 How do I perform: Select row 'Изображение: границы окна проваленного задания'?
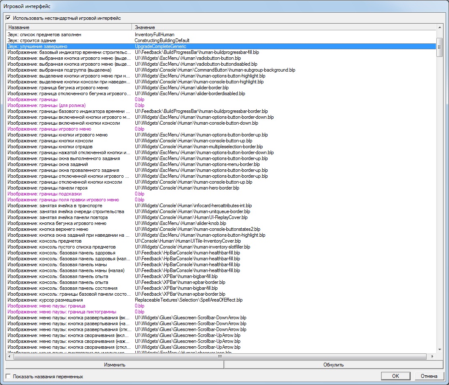coord(221,170)
